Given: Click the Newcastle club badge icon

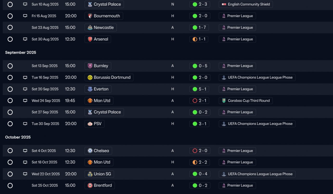Looking at the screenshot, I should coord(90,28).
